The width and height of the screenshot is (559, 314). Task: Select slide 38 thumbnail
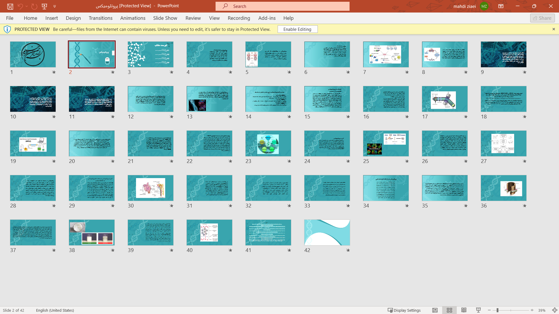coord(92,233)
